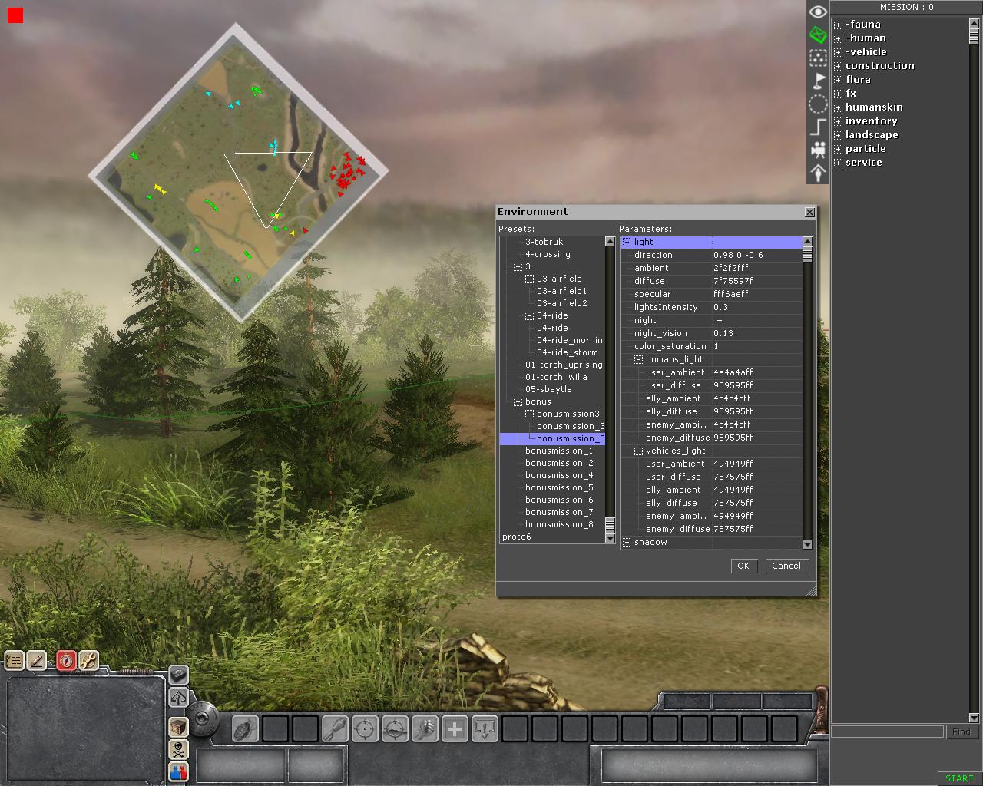Click the parameters list scroll-down arrow
This screenshot has height=786, width=983.
coord(807,544)
